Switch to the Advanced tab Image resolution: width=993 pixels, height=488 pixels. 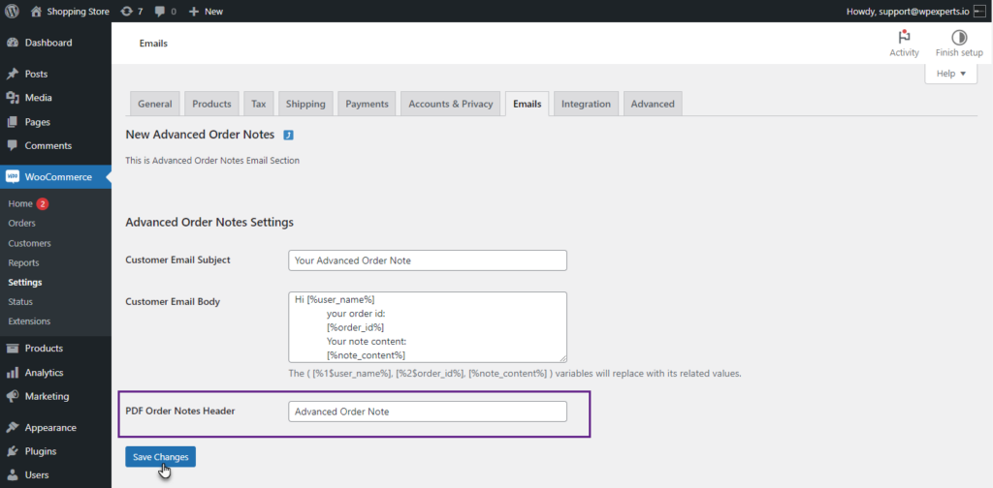tap(653, 104)
